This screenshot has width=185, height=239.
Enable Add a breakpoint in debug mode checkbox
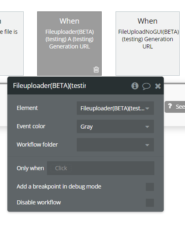click(x=150, y=187)
